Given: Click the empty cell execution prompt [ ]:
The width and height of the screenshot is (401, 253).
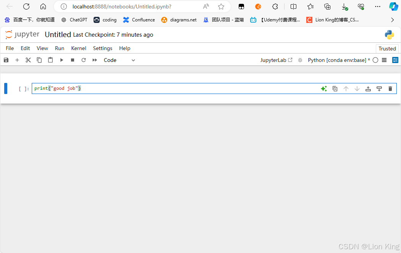Looking at the screenshot, I should [24, 89].
